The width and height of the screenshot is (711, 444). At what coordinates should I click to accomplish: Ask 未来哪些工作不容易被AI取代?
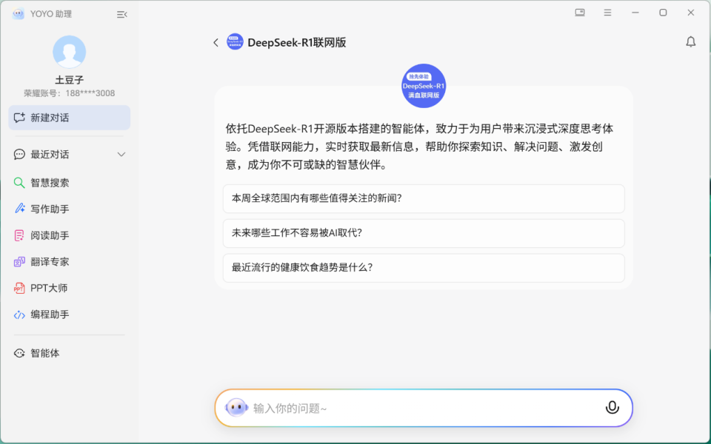(x=424, y=233)
